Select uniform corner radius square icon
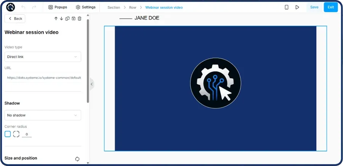 tap(8, 134)
